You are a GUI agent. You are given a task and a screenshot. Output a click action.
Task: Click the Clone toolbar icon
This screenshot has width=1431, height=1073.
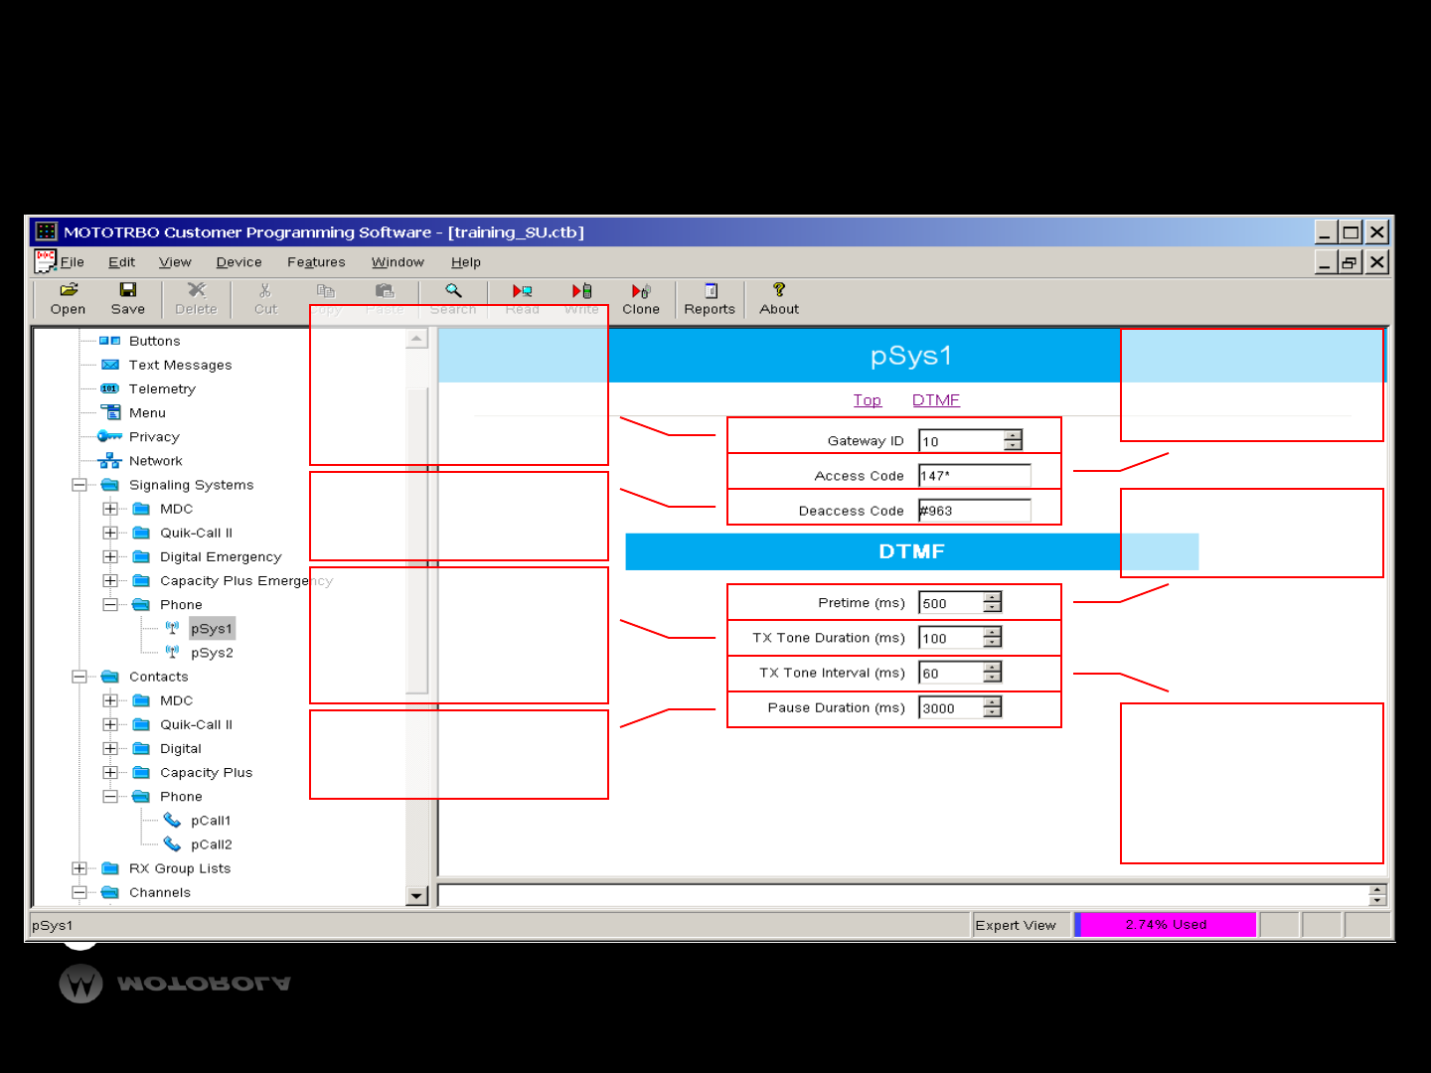click(x=641, y=299)
